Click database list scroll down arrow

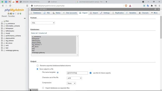coord(77,55)
